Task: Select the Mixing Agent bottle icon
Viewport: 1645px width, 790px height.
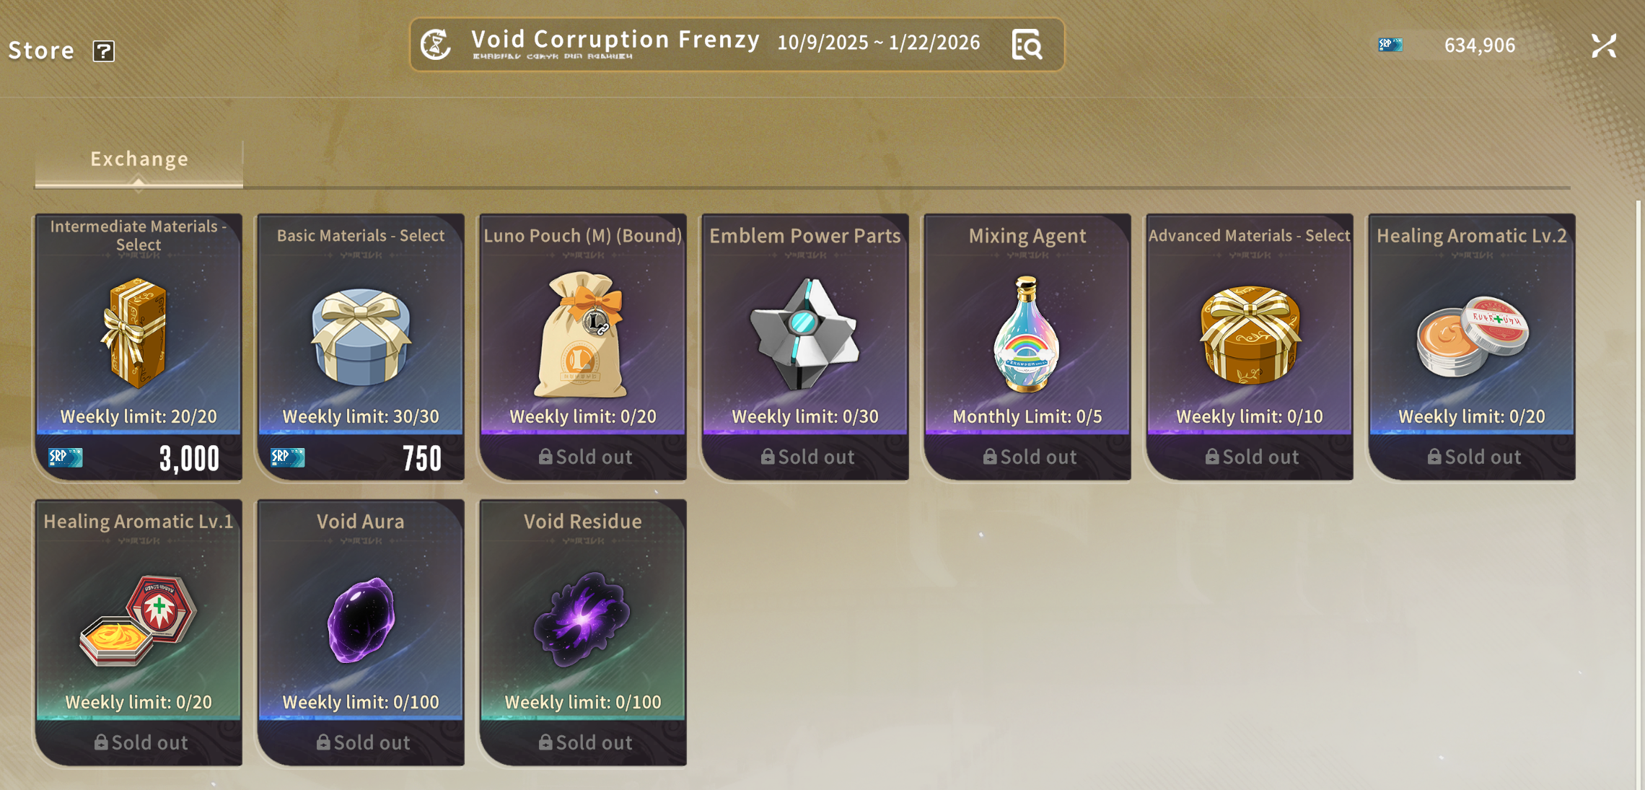Action: [1027, 334]
